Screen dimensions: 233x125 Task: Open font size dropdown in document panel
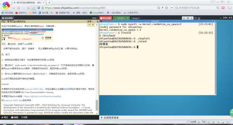(91, 24)
